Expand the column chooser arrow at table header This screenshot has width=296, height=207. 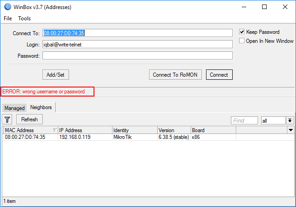pos(291,130)
